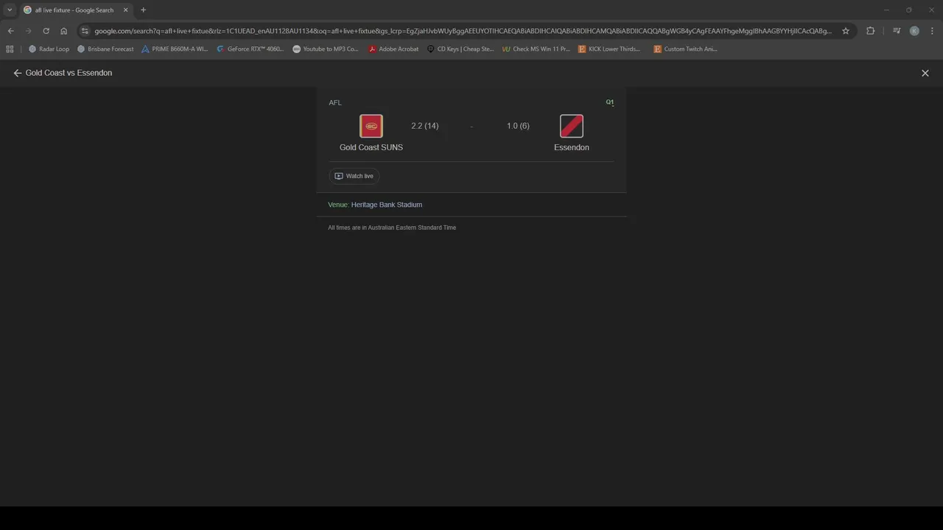
Task: Open the Chrome home page button
Action: click(x=63, y=31)
